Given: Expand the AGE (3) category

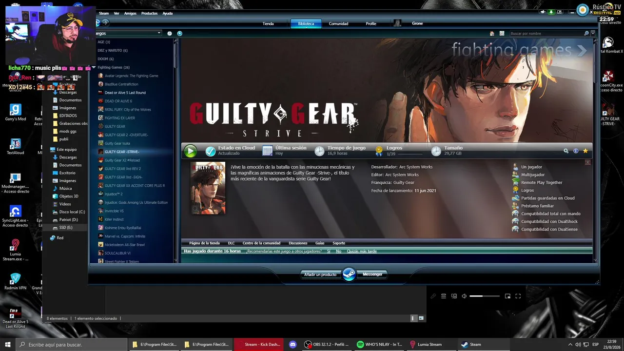Looking at the screenshot, I should [x=104, y=42].
